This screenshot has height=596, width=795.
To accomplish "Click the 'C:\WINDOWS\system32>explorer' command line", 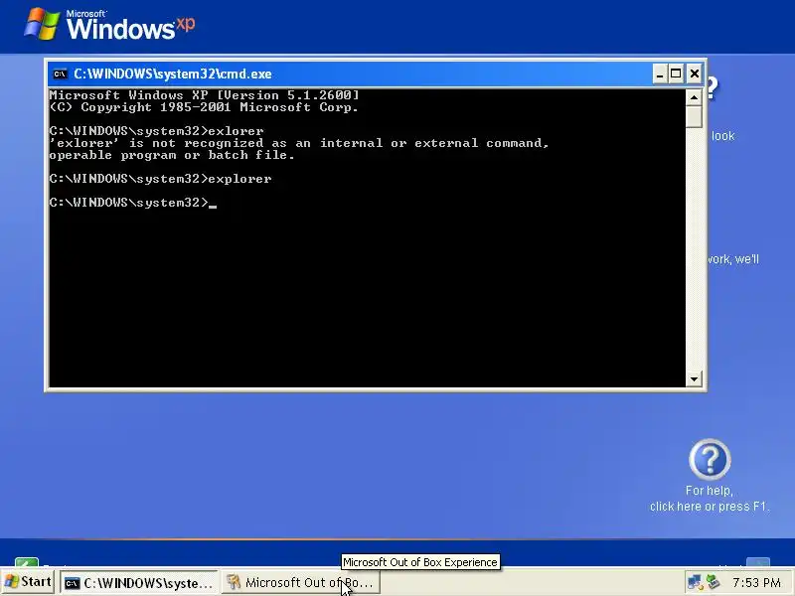I will 160,179.
